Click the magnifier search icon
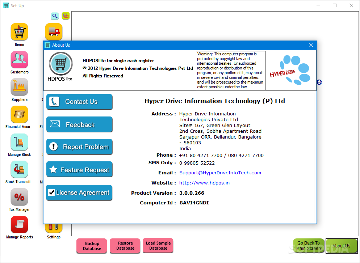 (55, 16)
